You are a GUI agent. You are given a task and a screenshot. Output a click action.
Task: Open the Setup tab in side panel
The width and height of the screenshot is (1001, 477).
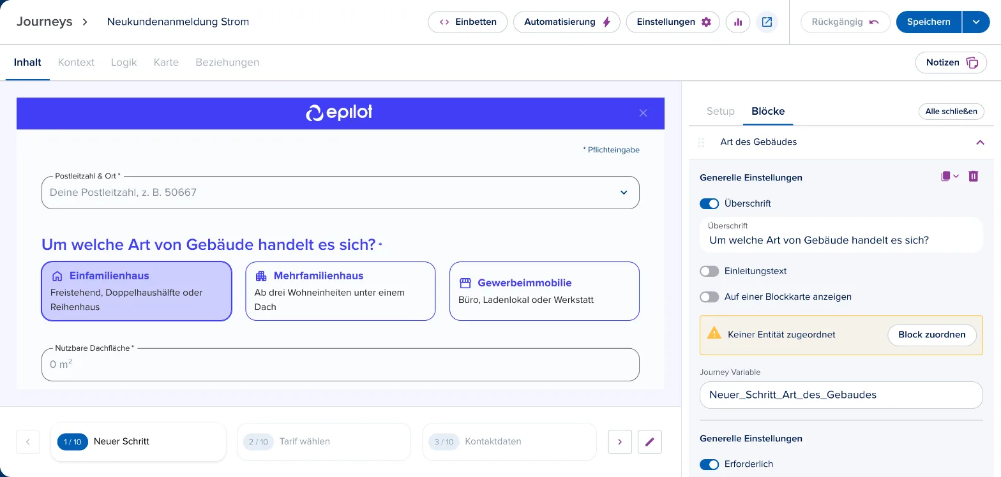coord(721,111)
